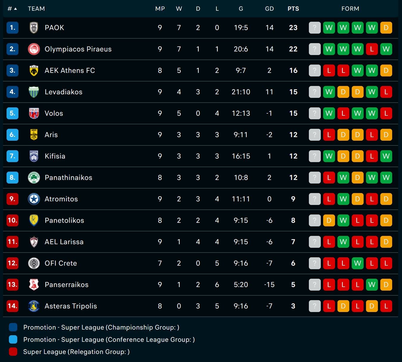Viewport: 402px width, 362px height.
Task: Sort table by rank number column
Action: pos(12,9)
